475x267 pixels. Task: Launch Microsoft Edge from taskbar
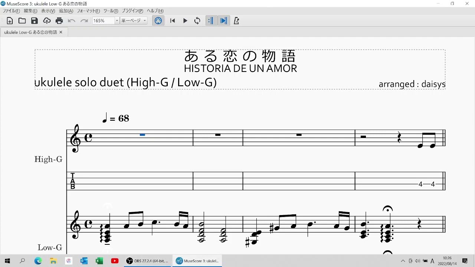click(38, 261)
